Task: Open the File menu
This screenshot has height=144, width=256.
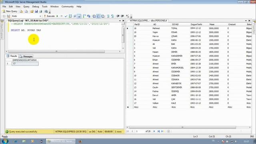Action: point(4,6)
